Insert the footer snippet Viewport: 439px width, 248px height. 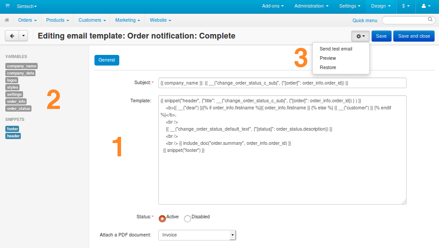pyautogui.click(x=12, y=129)
